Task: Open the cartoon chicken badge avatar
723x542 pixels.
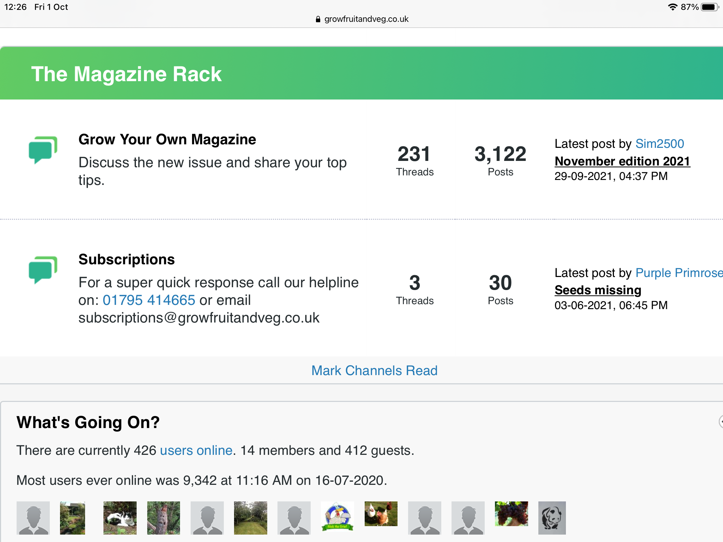Action: coord(337,516)
